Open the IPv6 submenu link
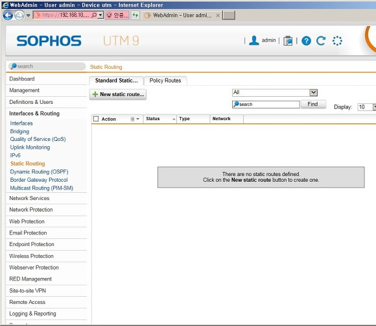The height and width of the screenshot is (326, 376). (x=15, y=155)
